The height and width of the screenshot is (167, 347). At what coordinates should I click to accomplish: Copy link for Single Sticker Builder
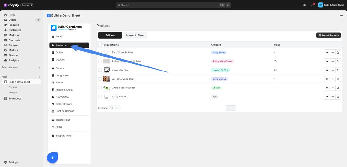332,88
